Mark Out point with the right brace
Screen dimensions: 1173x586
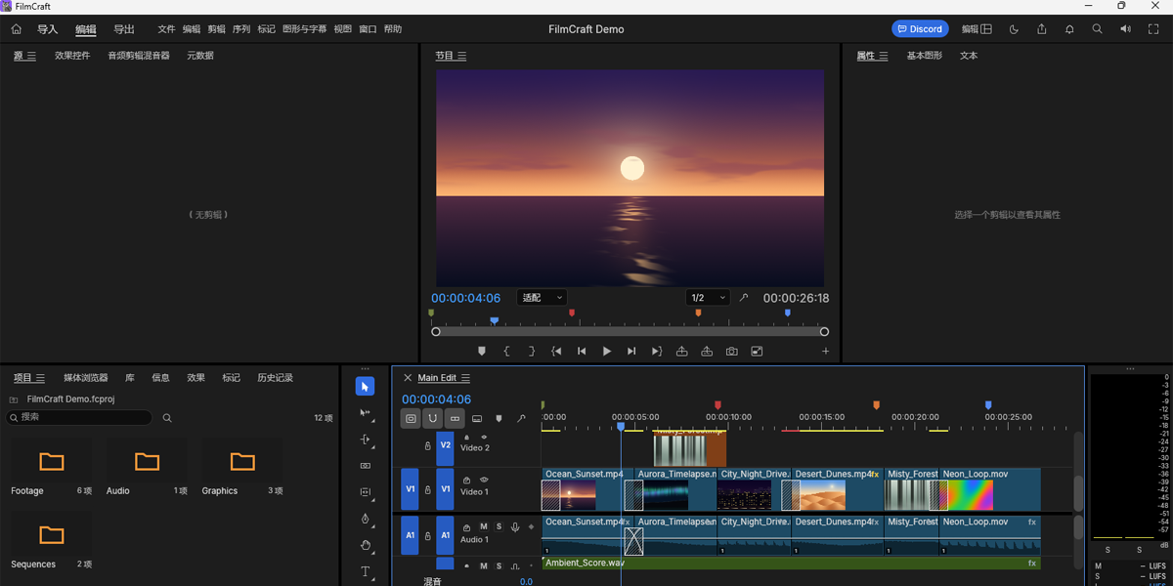532,352
